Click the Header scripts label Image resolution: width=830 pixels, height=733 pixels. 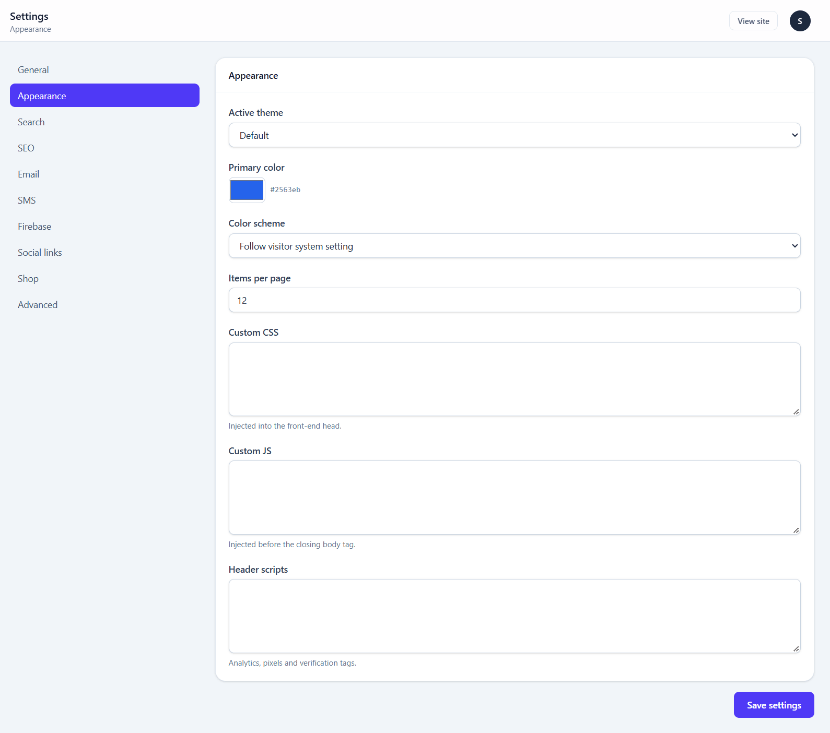[259, 570]
